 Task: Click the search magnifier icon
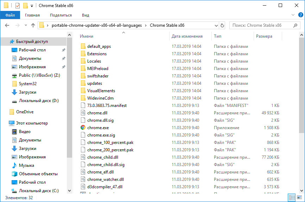point(295,25)
